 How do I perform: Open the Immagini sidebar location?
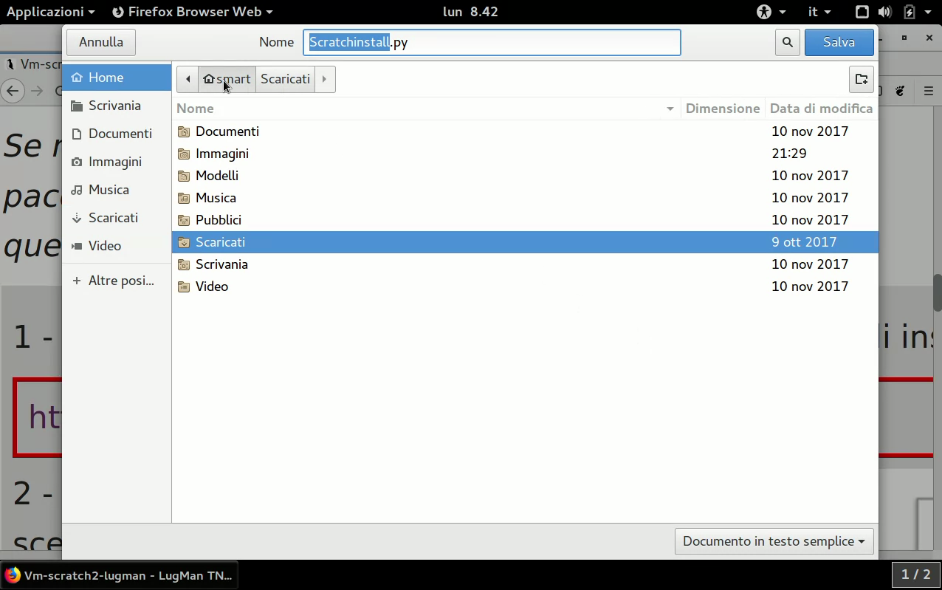tap(114, 162)
